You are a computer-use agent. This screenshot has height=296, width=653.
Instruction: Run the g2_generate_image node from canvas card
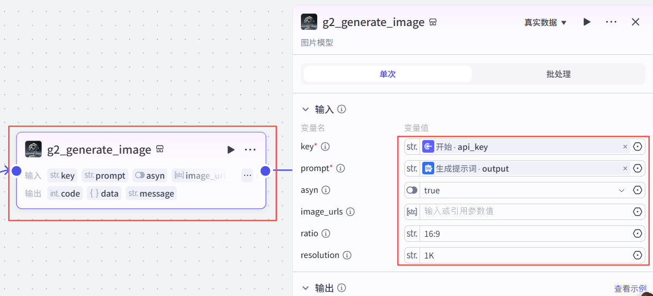pos(231,149)
